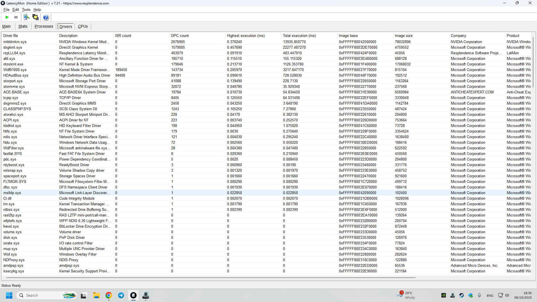Select the Wdf01000.sys driver row
This screenshot has height=302, width=537.
pos(266,70)
